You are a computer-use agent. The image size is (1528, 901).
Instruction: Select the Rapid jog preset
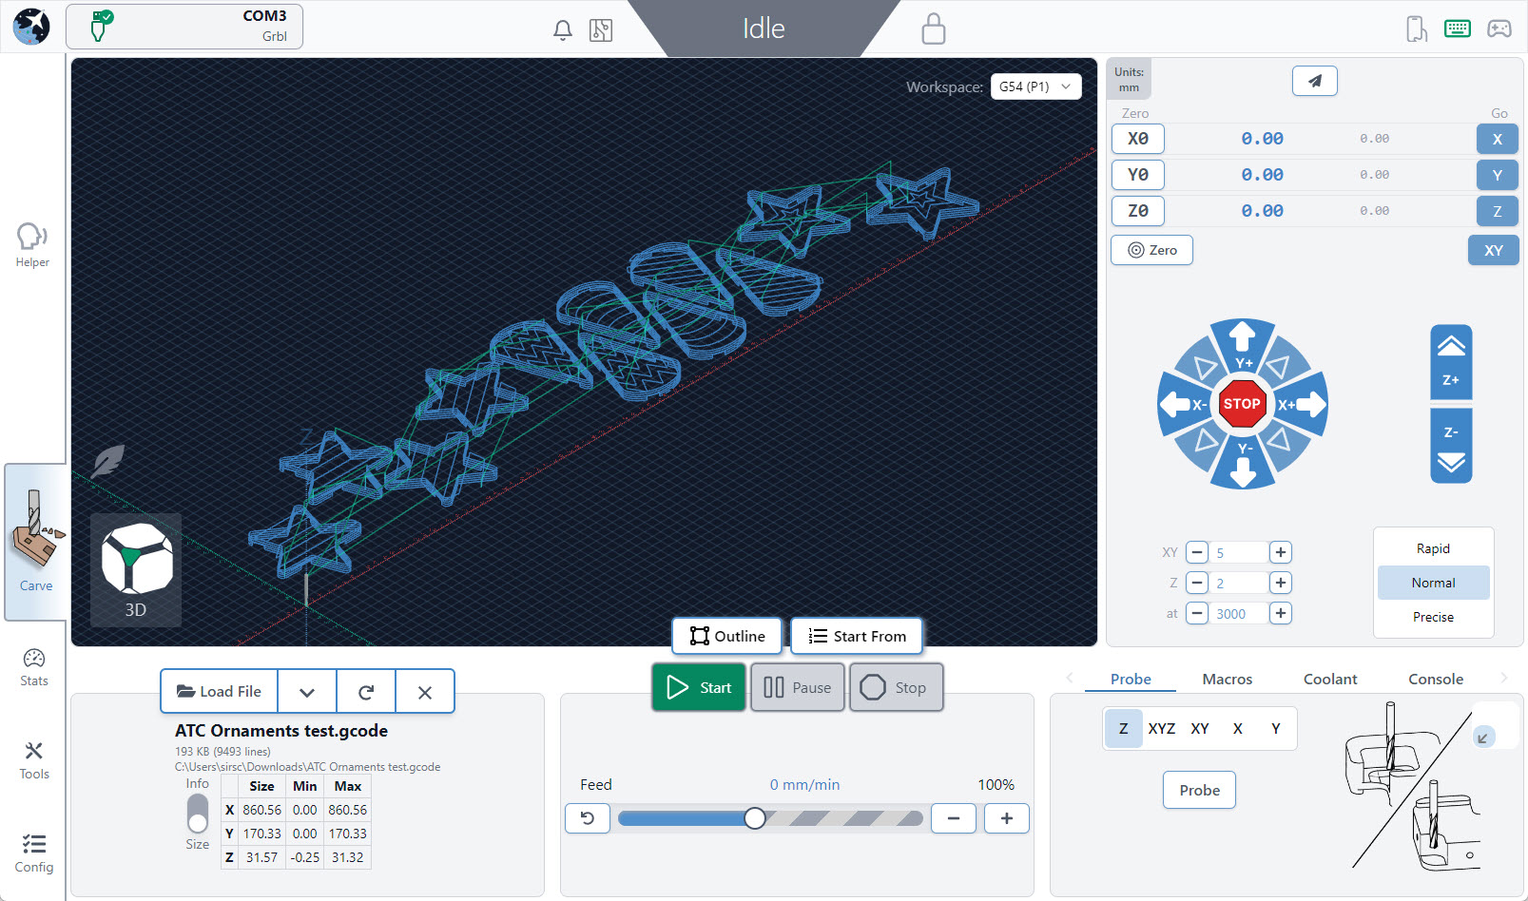tap(1432, 548)
